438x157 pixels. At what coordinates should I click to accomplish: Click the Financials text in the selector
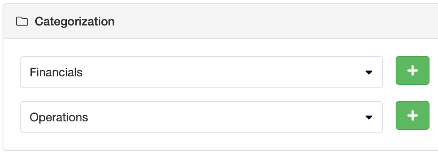(56, 73)
